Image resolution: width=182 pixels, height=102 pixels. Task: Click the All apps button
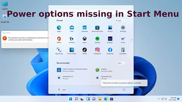[120, 20]
